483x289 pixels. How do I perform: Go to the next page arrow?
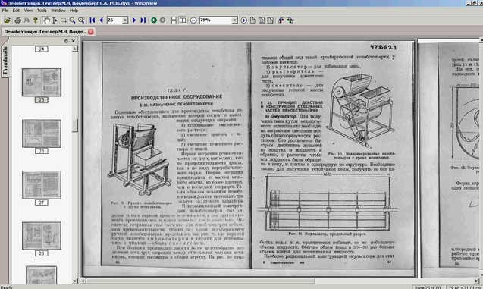tap(134, 20)
